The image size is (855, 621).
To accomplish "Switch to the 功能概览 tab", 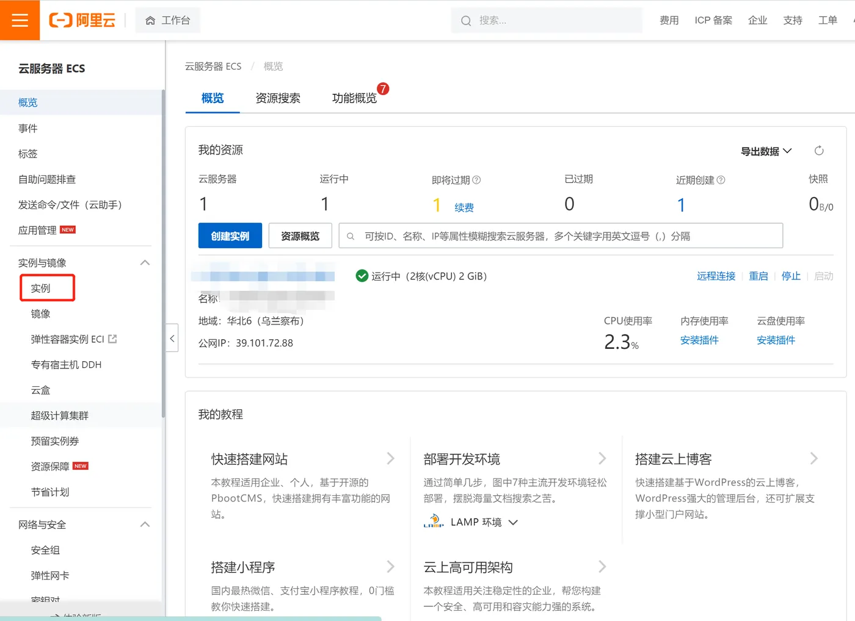I will 354,98.
